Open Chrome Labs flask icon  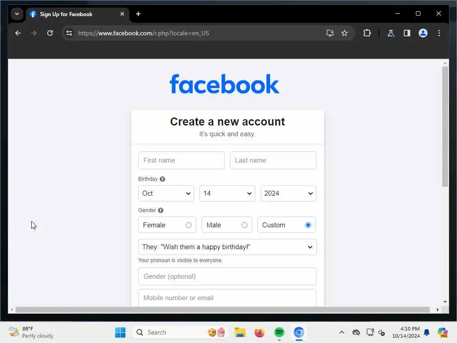391,33
